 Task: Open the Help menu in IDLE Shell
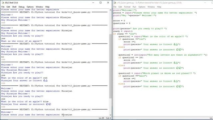[x=47, y=7]
